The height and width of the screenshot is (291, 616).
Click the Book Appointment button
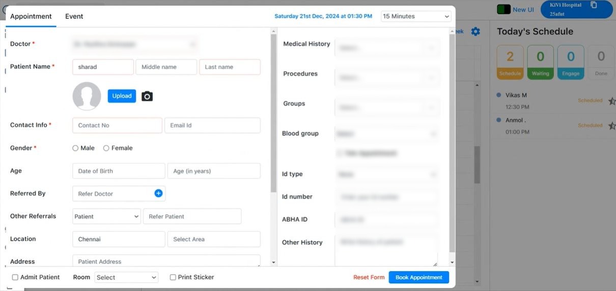[418, 277]
